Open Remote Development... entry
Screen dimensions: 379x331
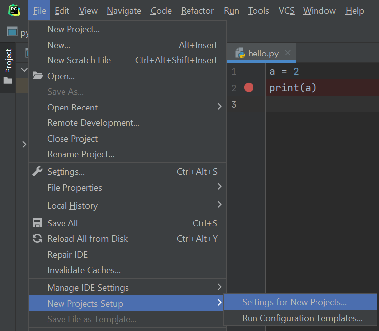pyautogui.click(x=127, y=123)
